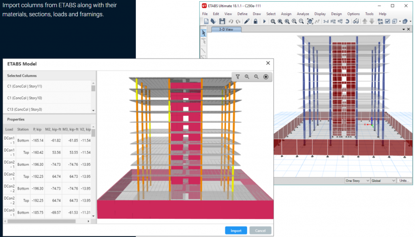Open the Select menu in ETABS
This screenshot has width=415, height=237.
[x=271, y=14]
